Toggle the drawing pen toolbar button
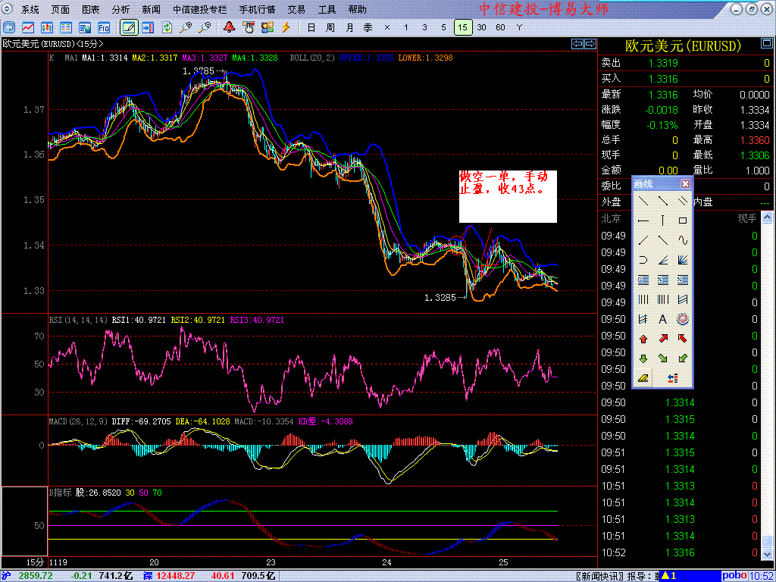The height and width of the screenshot is (582, 776). point(129,27)
